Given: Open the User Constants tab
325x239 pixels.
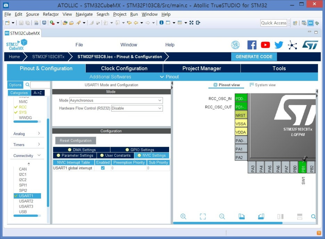Looking at the screenshot, I should click(115, 155).
